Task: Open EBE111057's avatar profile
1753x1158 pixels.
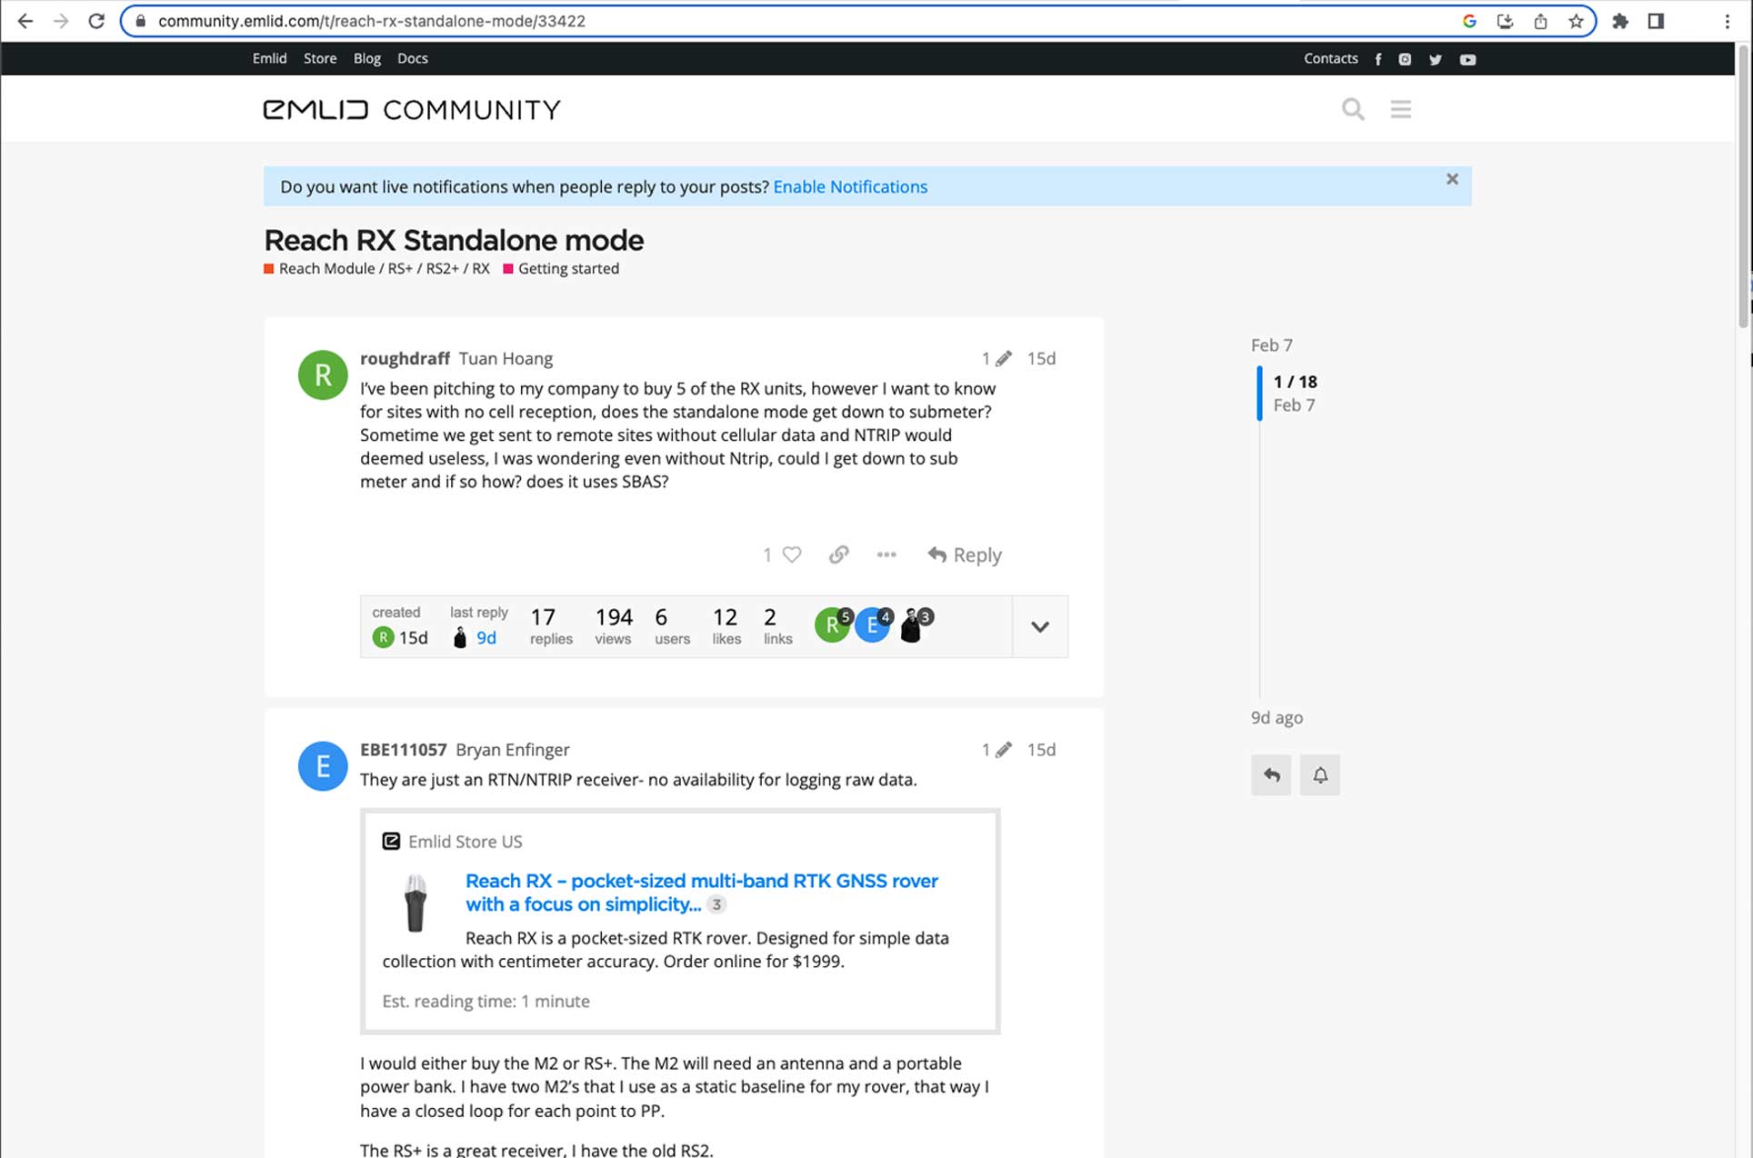Action: 322,766
